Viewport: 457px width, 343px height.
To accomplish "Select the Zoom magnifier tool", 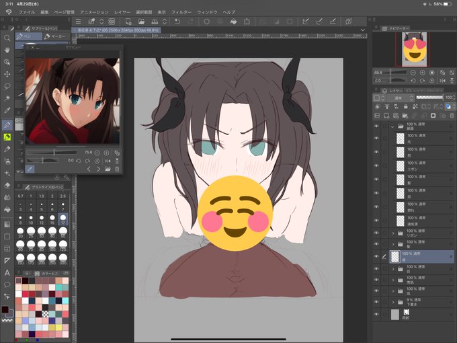I will (x=7, y=38).
